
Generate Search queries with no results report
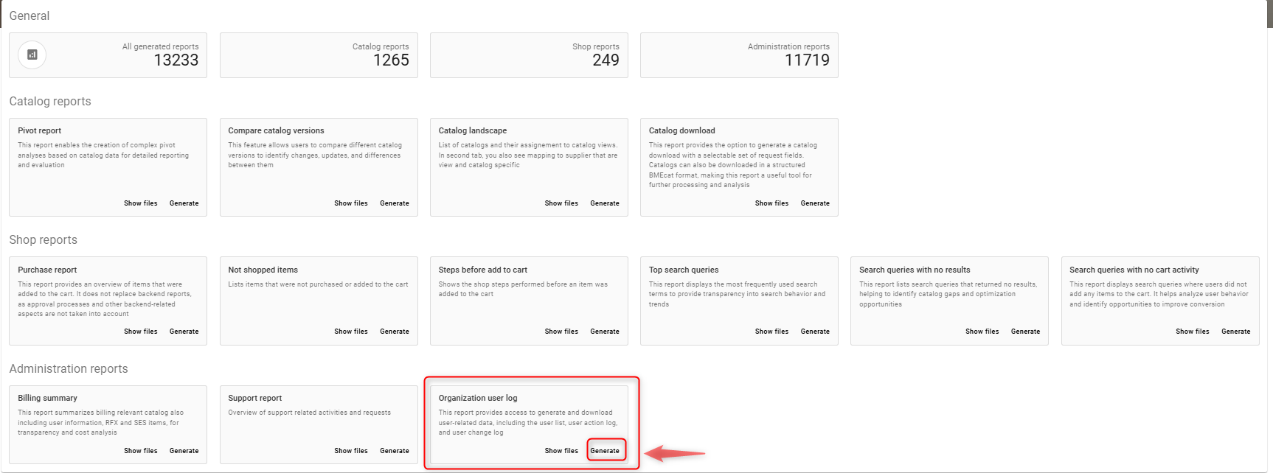tap(1025, 332)
